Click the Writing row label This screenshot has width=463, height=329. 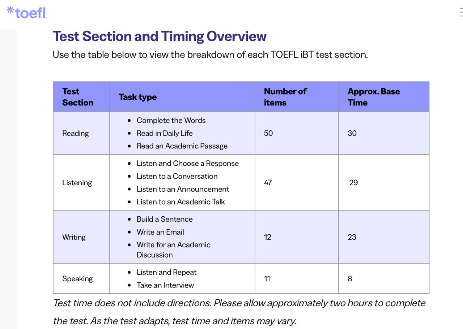pos(74,237)
